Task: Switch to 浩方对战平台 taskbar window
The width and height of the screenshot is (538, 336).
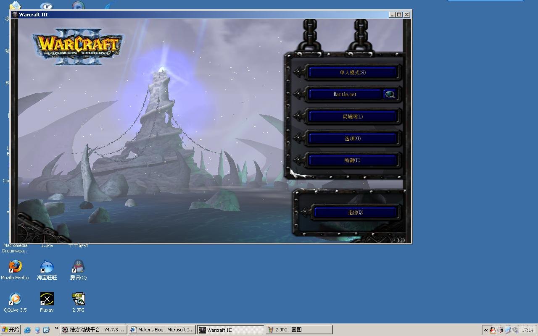Action: pyautogui.click(x=93, y=330)
